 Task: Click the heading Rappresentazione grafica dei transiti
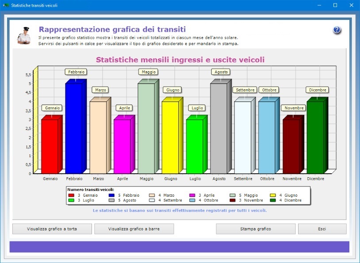(x=112, y=29)
